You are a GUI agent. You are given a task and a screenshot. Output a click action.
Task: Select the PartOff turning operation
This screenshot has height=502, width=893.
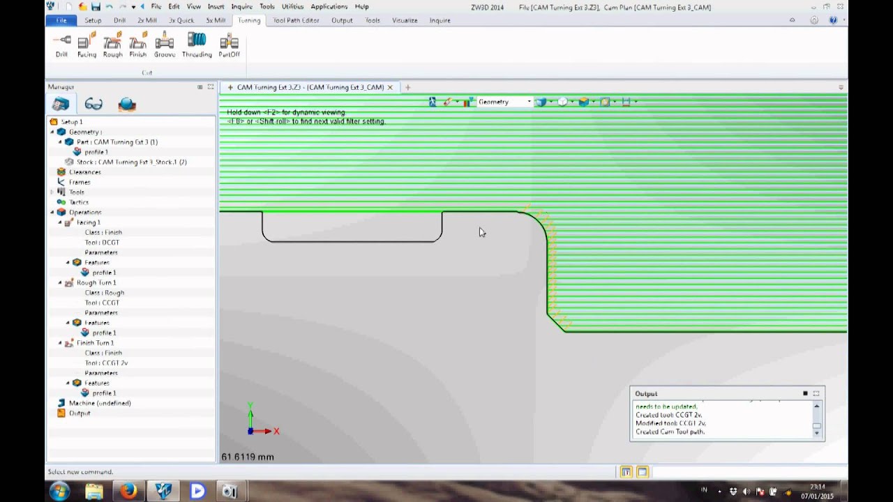pyautogui.click(x=229, y=45)
